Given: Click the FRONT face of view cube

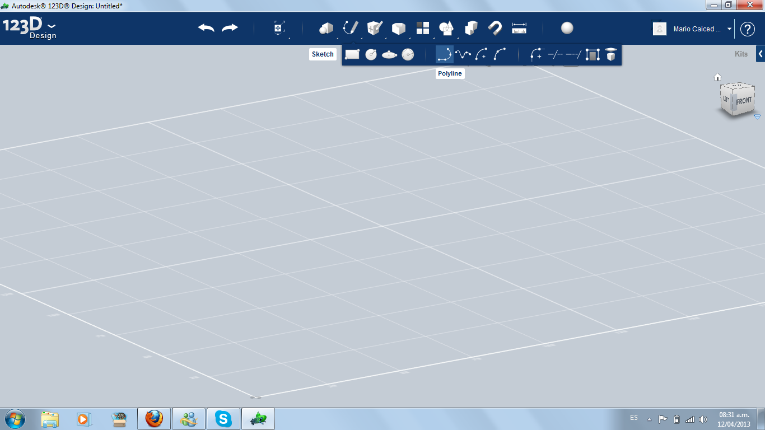Looking at the screenshot, I should point(744,101).
